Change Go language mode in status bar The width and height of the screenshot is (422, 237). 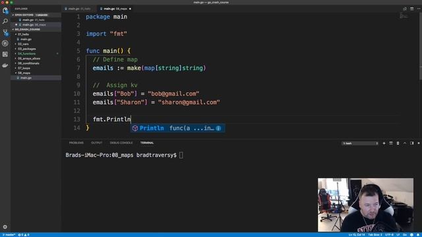(404, 235)
